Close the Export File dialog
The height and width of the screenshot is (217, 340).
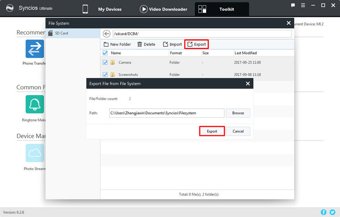[248, 84]
